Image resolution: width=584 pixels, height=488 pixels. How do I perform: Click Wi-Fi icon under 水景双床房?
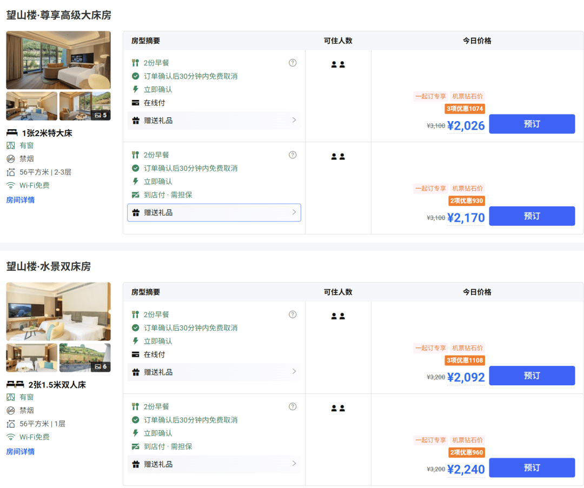pos(11,437)
